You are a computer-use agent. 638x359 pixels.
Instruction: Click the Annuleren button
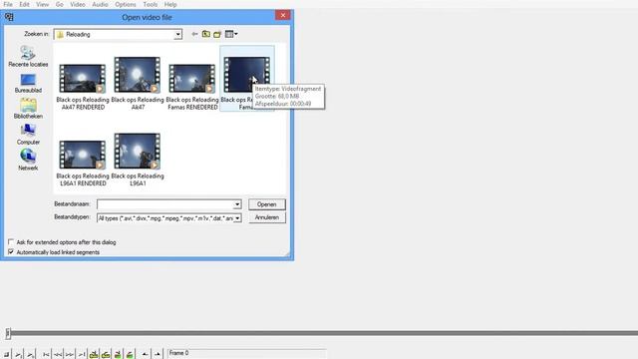tap(267, 217)
